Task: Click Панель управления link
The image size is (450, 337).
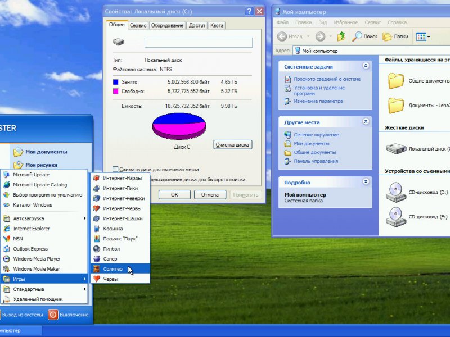Action: point(316,161)
